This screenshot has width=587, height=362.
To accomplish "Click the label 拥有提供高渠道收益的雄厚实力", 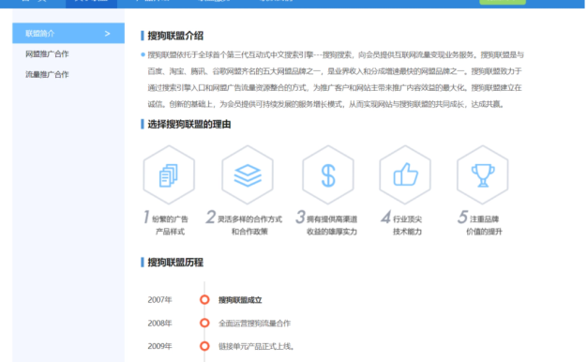I will point(332,225).
